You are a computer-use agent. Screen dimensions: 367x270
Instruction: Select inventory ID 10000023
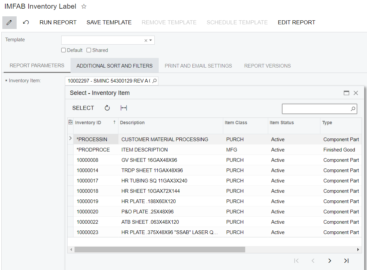point(88,232)
